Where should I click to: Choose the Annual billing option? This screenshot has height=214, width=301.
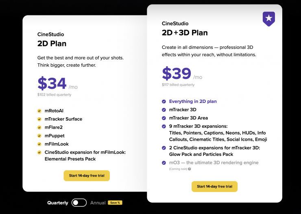click(98, 203)
